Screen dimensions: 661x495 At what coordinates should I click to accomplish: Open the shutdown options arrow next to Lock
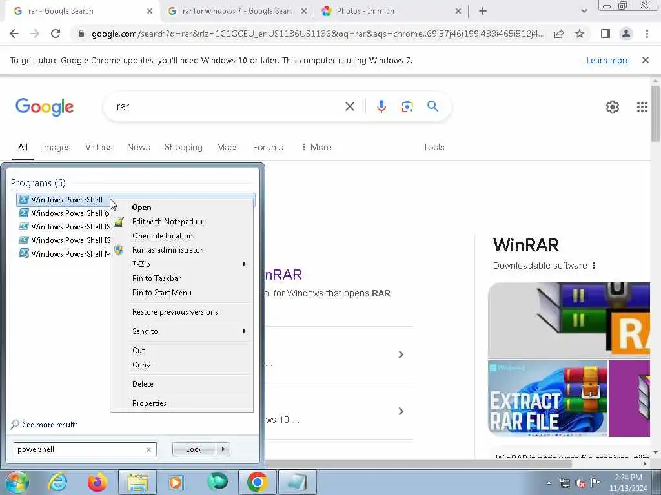[223, 449]
